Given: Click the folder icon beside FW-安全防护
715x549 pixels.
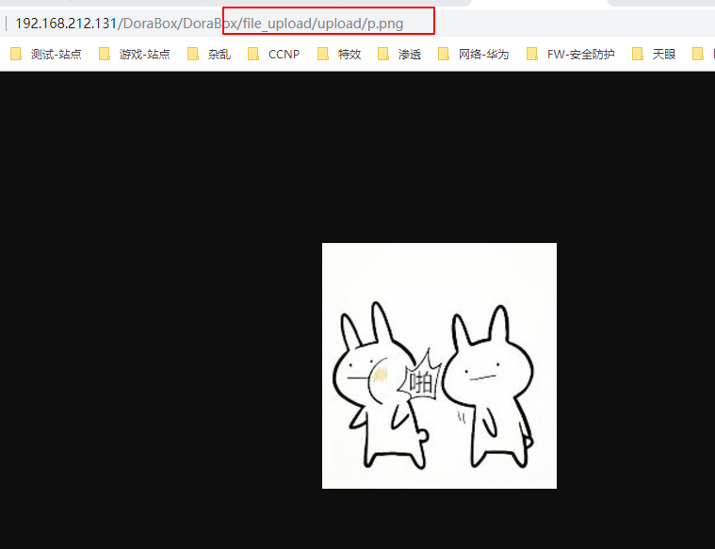Looking at the screenshot, I should pos(531,54).
